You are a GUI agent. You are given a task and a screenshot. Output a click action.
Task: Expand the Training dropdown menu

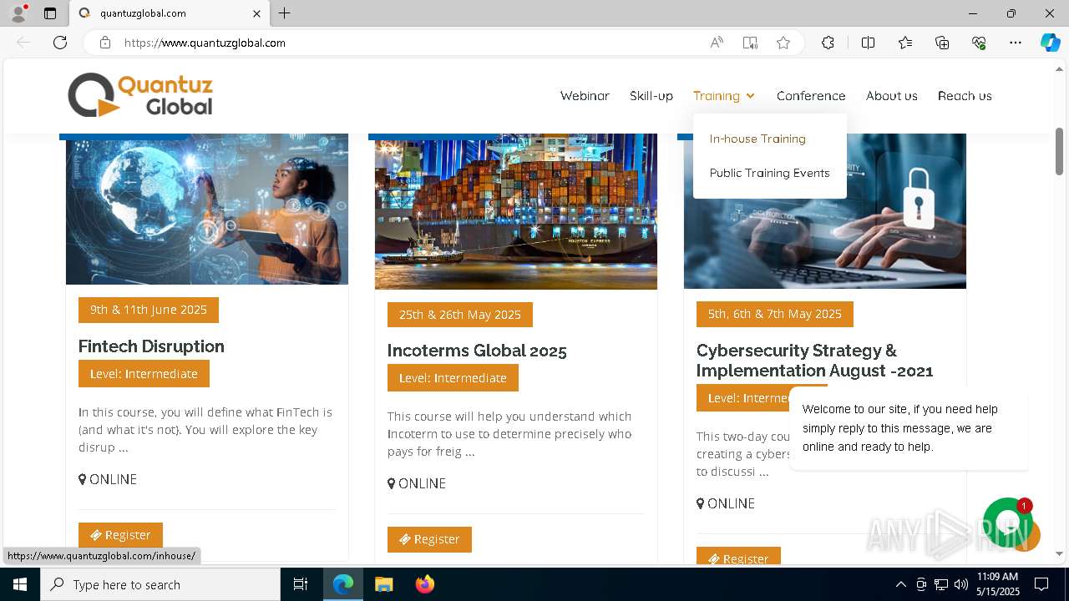[724, 96]
